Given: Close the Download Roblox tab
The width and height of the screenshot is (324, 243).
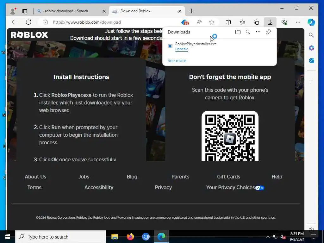Looking at the screenshot, I should point(180,11).
